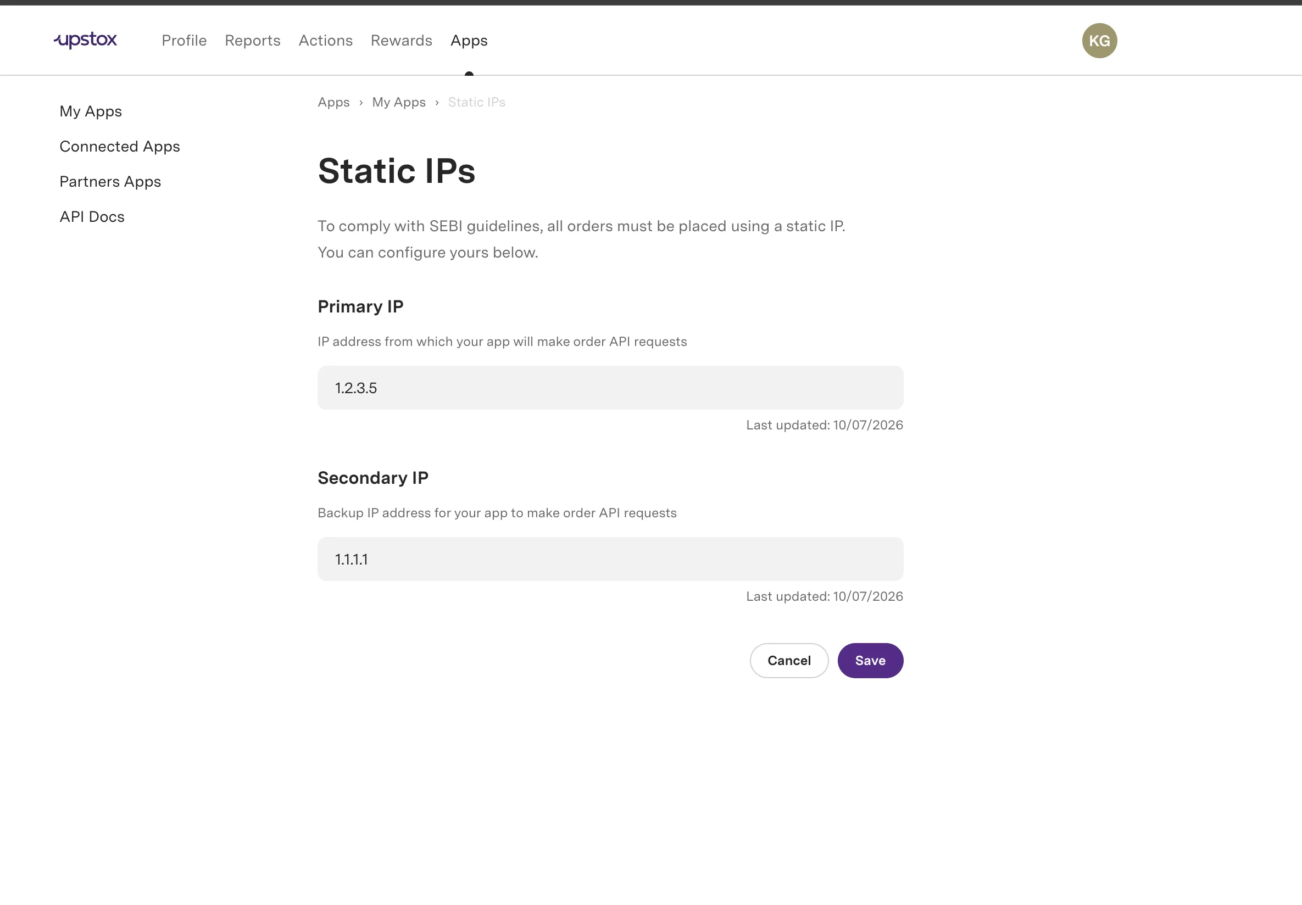The image size is (1302, 905).
Task: Cancel the static IP changes
Action: click(x=789, y=661)
